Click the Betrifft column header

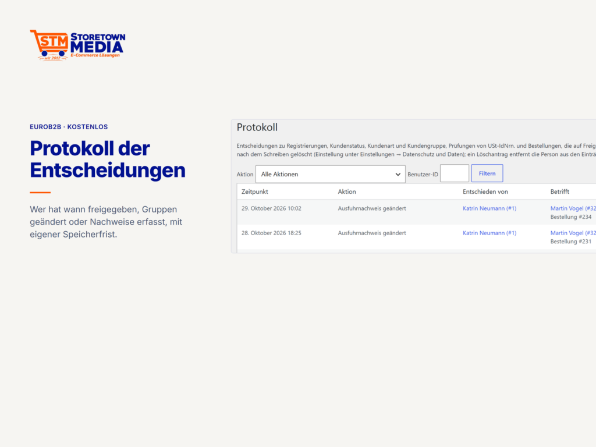pyautogui.click(x=559, y=191)
